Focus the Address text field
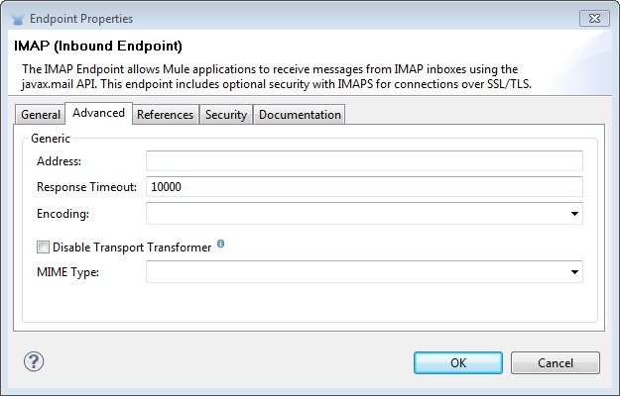 (363, 161)
